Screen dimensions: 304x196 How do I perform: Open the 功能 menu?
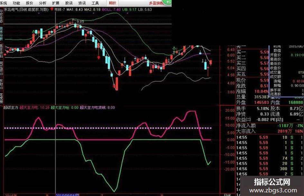[16, 3]
